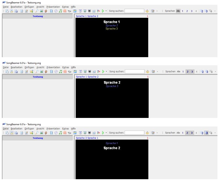Click insert picture icon in top window

41,11
